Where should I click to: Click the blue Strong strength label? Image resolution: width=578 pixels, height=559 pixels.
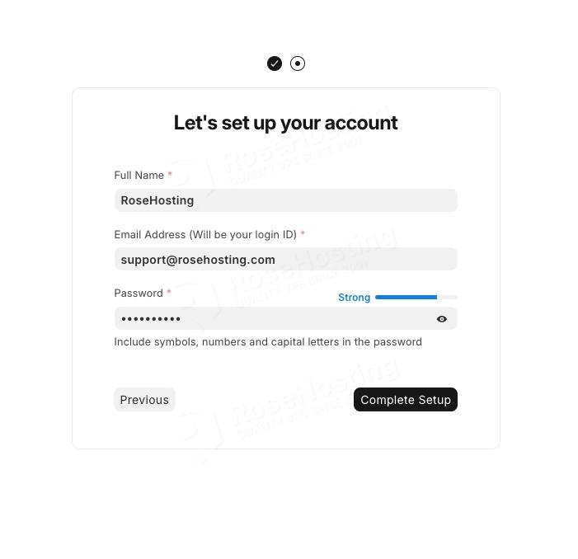click(x=354, y=298)
